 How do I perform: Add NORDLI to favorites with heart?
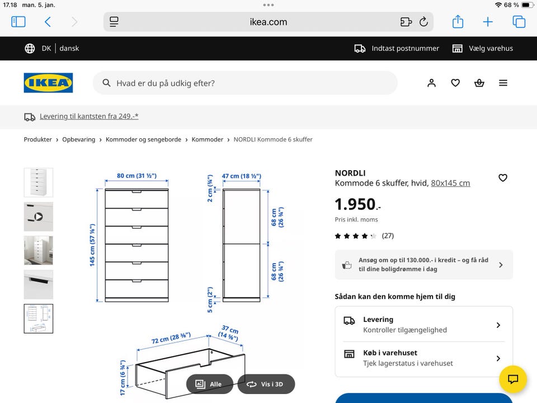(x=502, y=178)
